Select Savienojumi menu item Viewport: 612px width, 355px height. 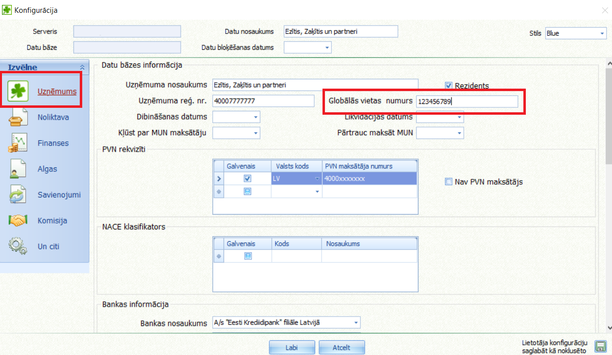59,194
